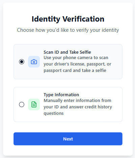
Task: Choose the Scan ID option card
Action: point(68,62)
